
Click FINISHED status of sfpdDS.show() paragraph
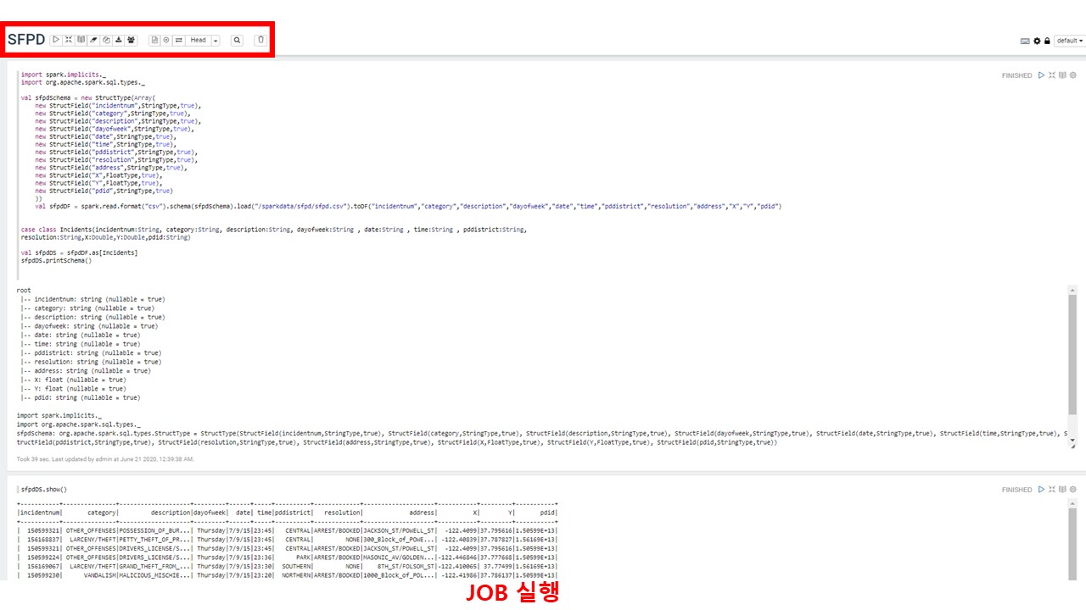pos(1016,490)
